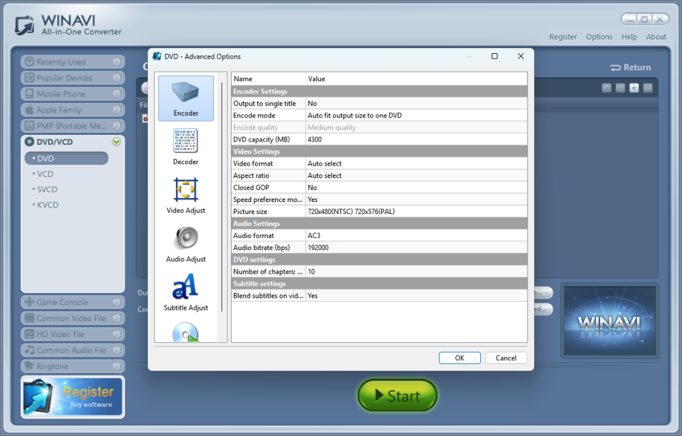The image size is (682, 436).
Task: Open Audio Adjust speaker icon
Action: [186, 243]
